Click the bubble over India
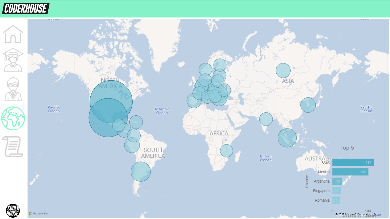The height and width of the screenshot is (219, 390). pos(266,119)
